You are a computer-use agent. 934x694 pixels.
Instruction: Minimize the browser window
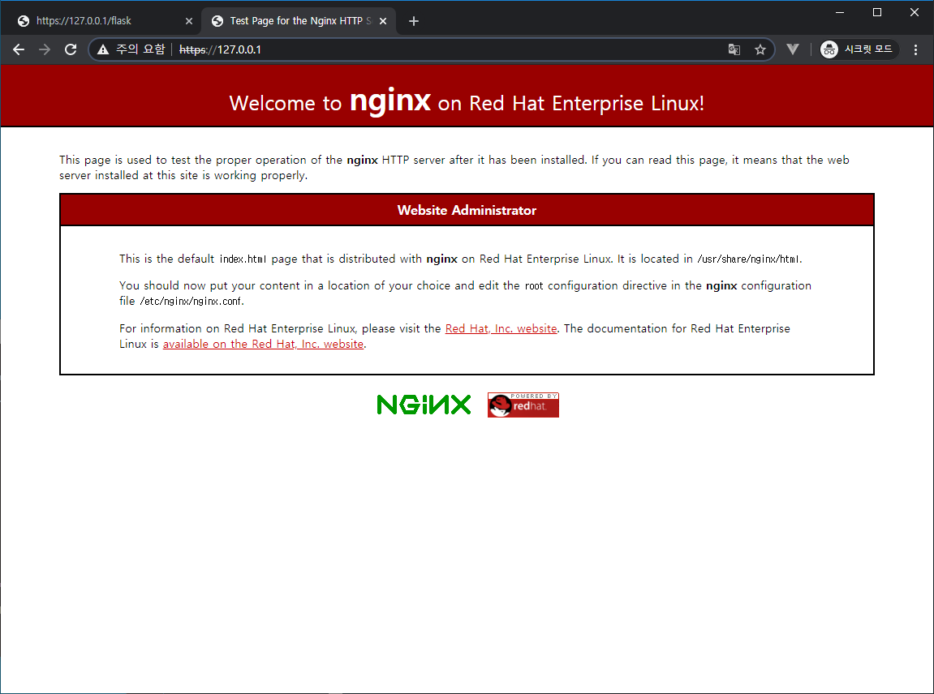pyautogui.click(x=840, y=12)
